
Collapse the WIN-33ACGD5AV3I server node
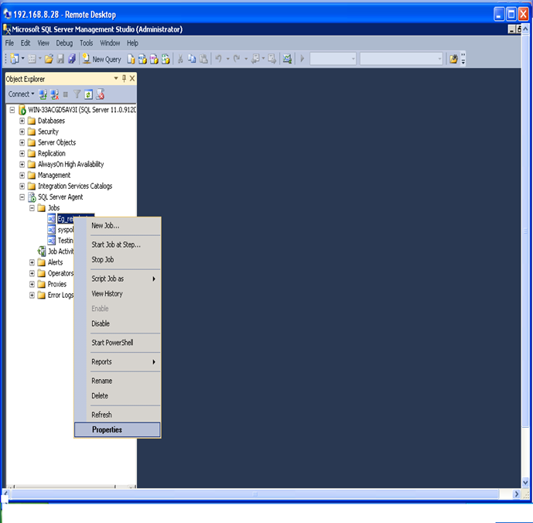pos(12,110)
